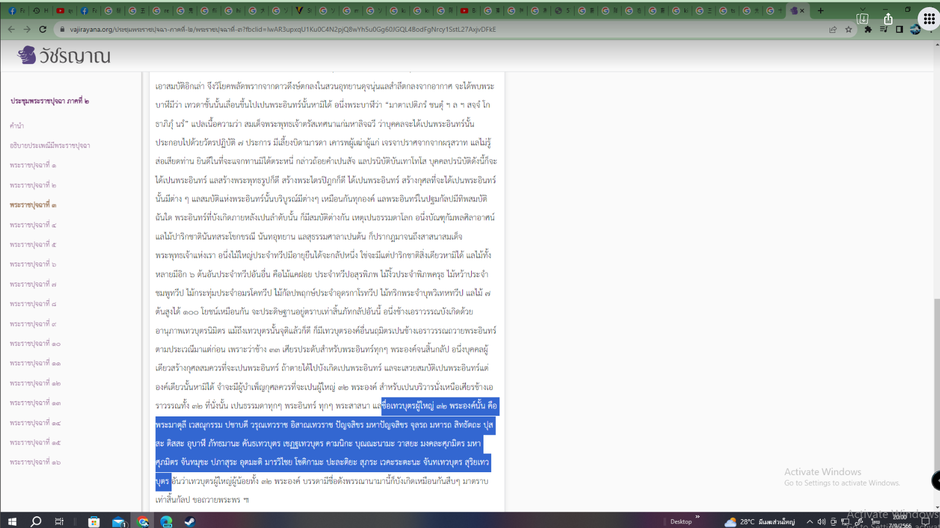Open media controls music-list icon
940x528 pixels.
tap(884, 29)
